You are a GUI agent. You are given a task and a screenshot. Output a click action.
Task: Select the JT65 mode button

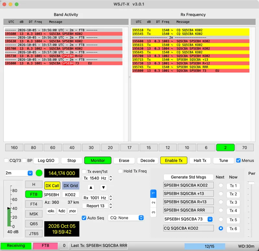click(34, 234)
